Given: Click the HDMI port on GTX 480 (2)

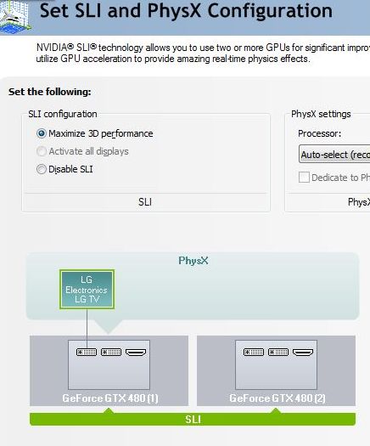Looking at the screenshot, I should pyautogui.click(x=303, y=353).
